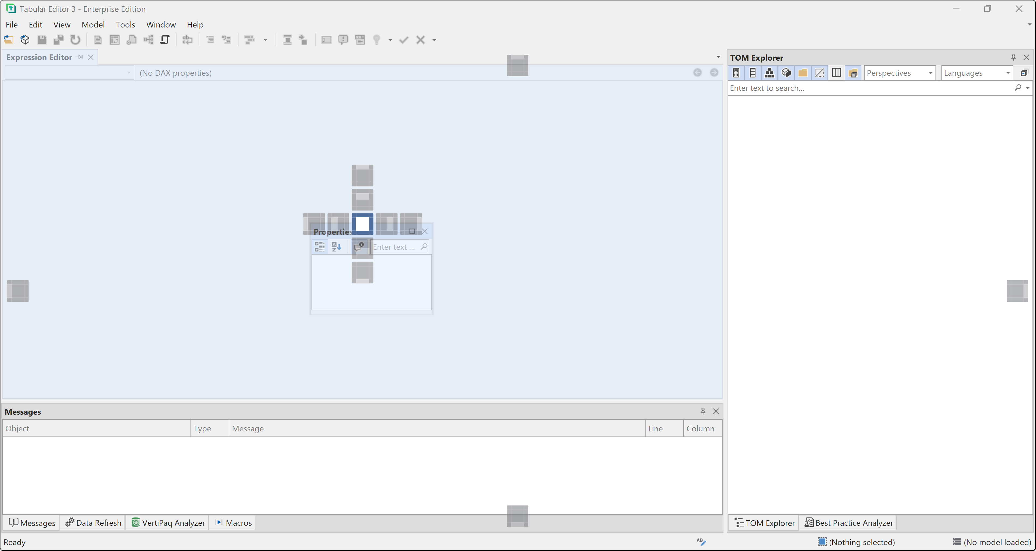Viewport: 1036px width, 551px height.
Task: Open the View menu
Action: 62,25
